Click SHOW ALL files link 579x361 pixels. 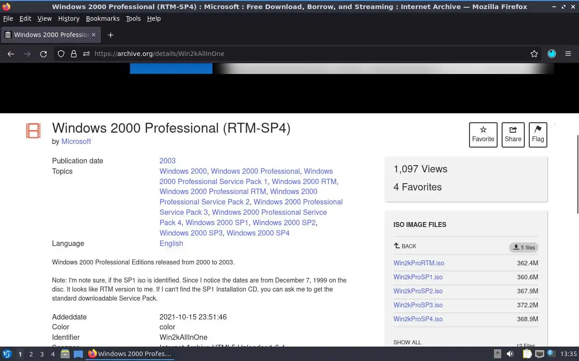[408, 342]
